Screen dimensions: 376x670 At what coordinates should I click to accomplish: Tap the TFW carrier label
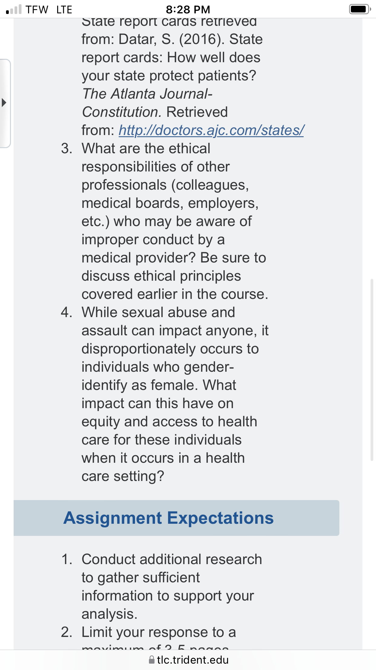[x=37, y=9]
